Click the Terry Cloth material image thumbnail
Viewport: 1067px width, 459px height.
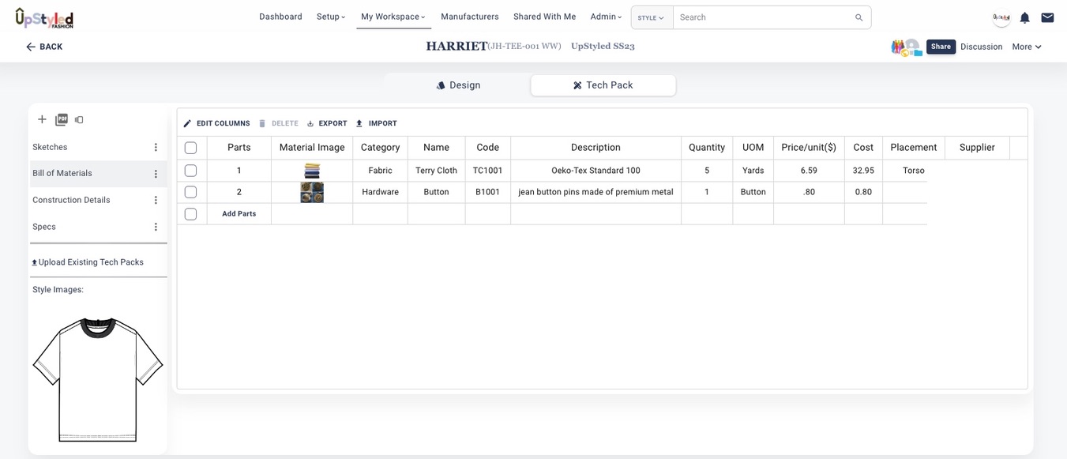[312, 171]
